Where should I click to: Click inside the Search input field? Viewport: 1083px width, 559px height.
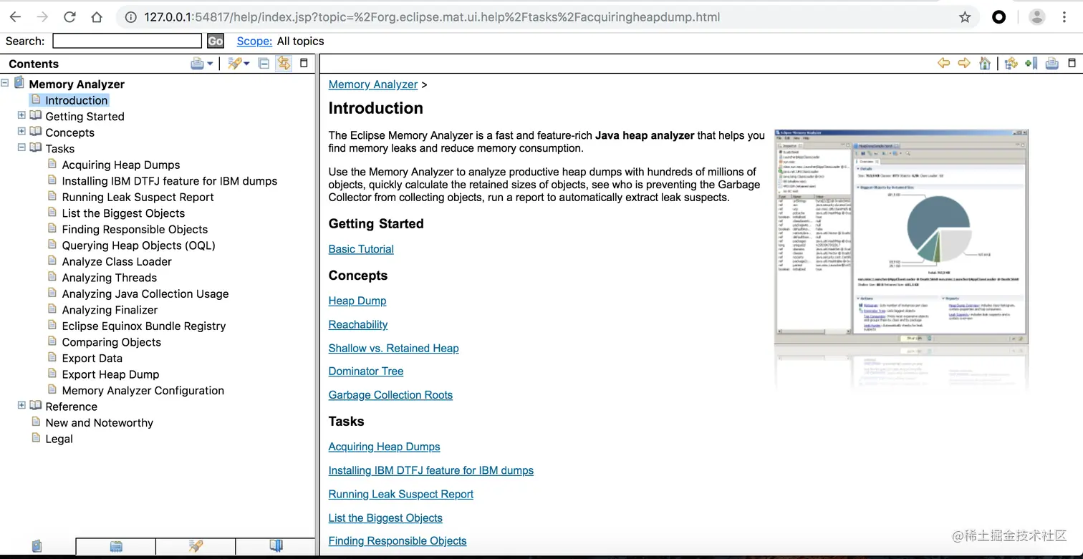point(127,41)
